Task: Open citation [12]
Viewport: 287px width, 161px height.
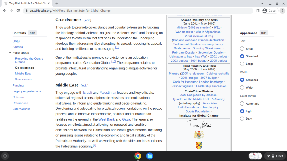Action: tap(114, 62)
